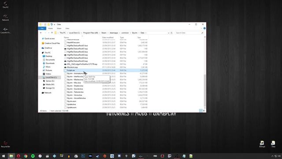Expand the ribbon with the chevron

201,28
